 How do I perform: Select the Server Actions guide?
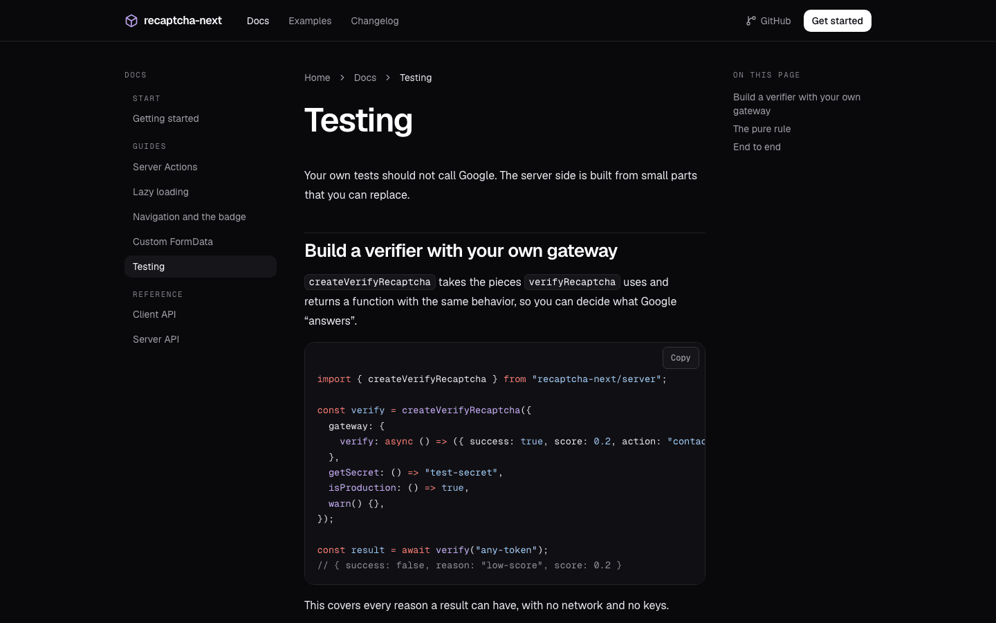(201, 167)
